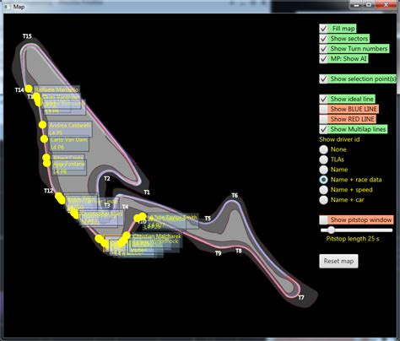
Task: Click Raffaele Marciello's yellow dot at T14
Action: [29, 89]
